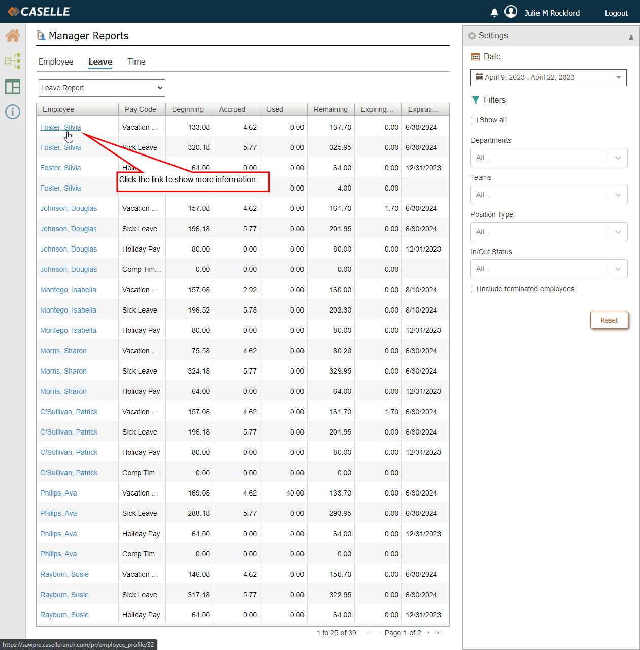
Task: Go to next page of results
Action: tap(428, 633)
